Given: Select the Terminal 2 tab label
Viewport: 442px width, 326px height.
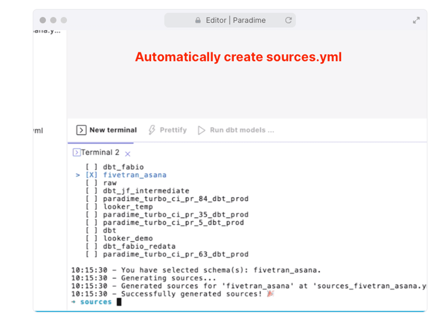Looking at the screenshot, I should click(100, 152).
